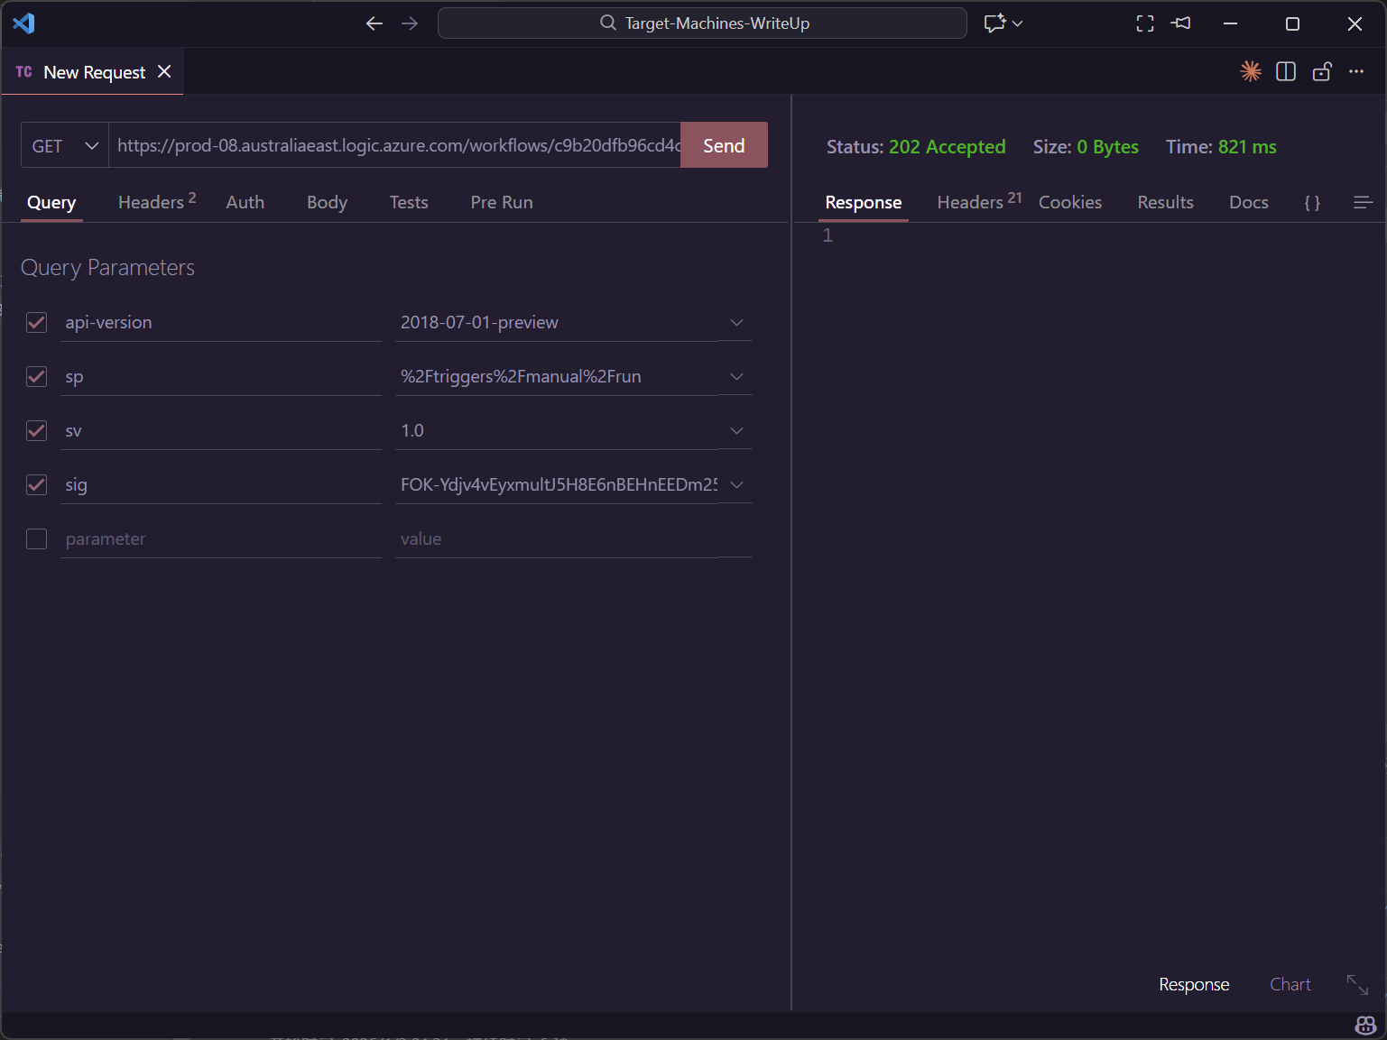This screenshot has width=1387, height=1040.
Task: Switch to Chart view at bottom
Action: 1290,984
